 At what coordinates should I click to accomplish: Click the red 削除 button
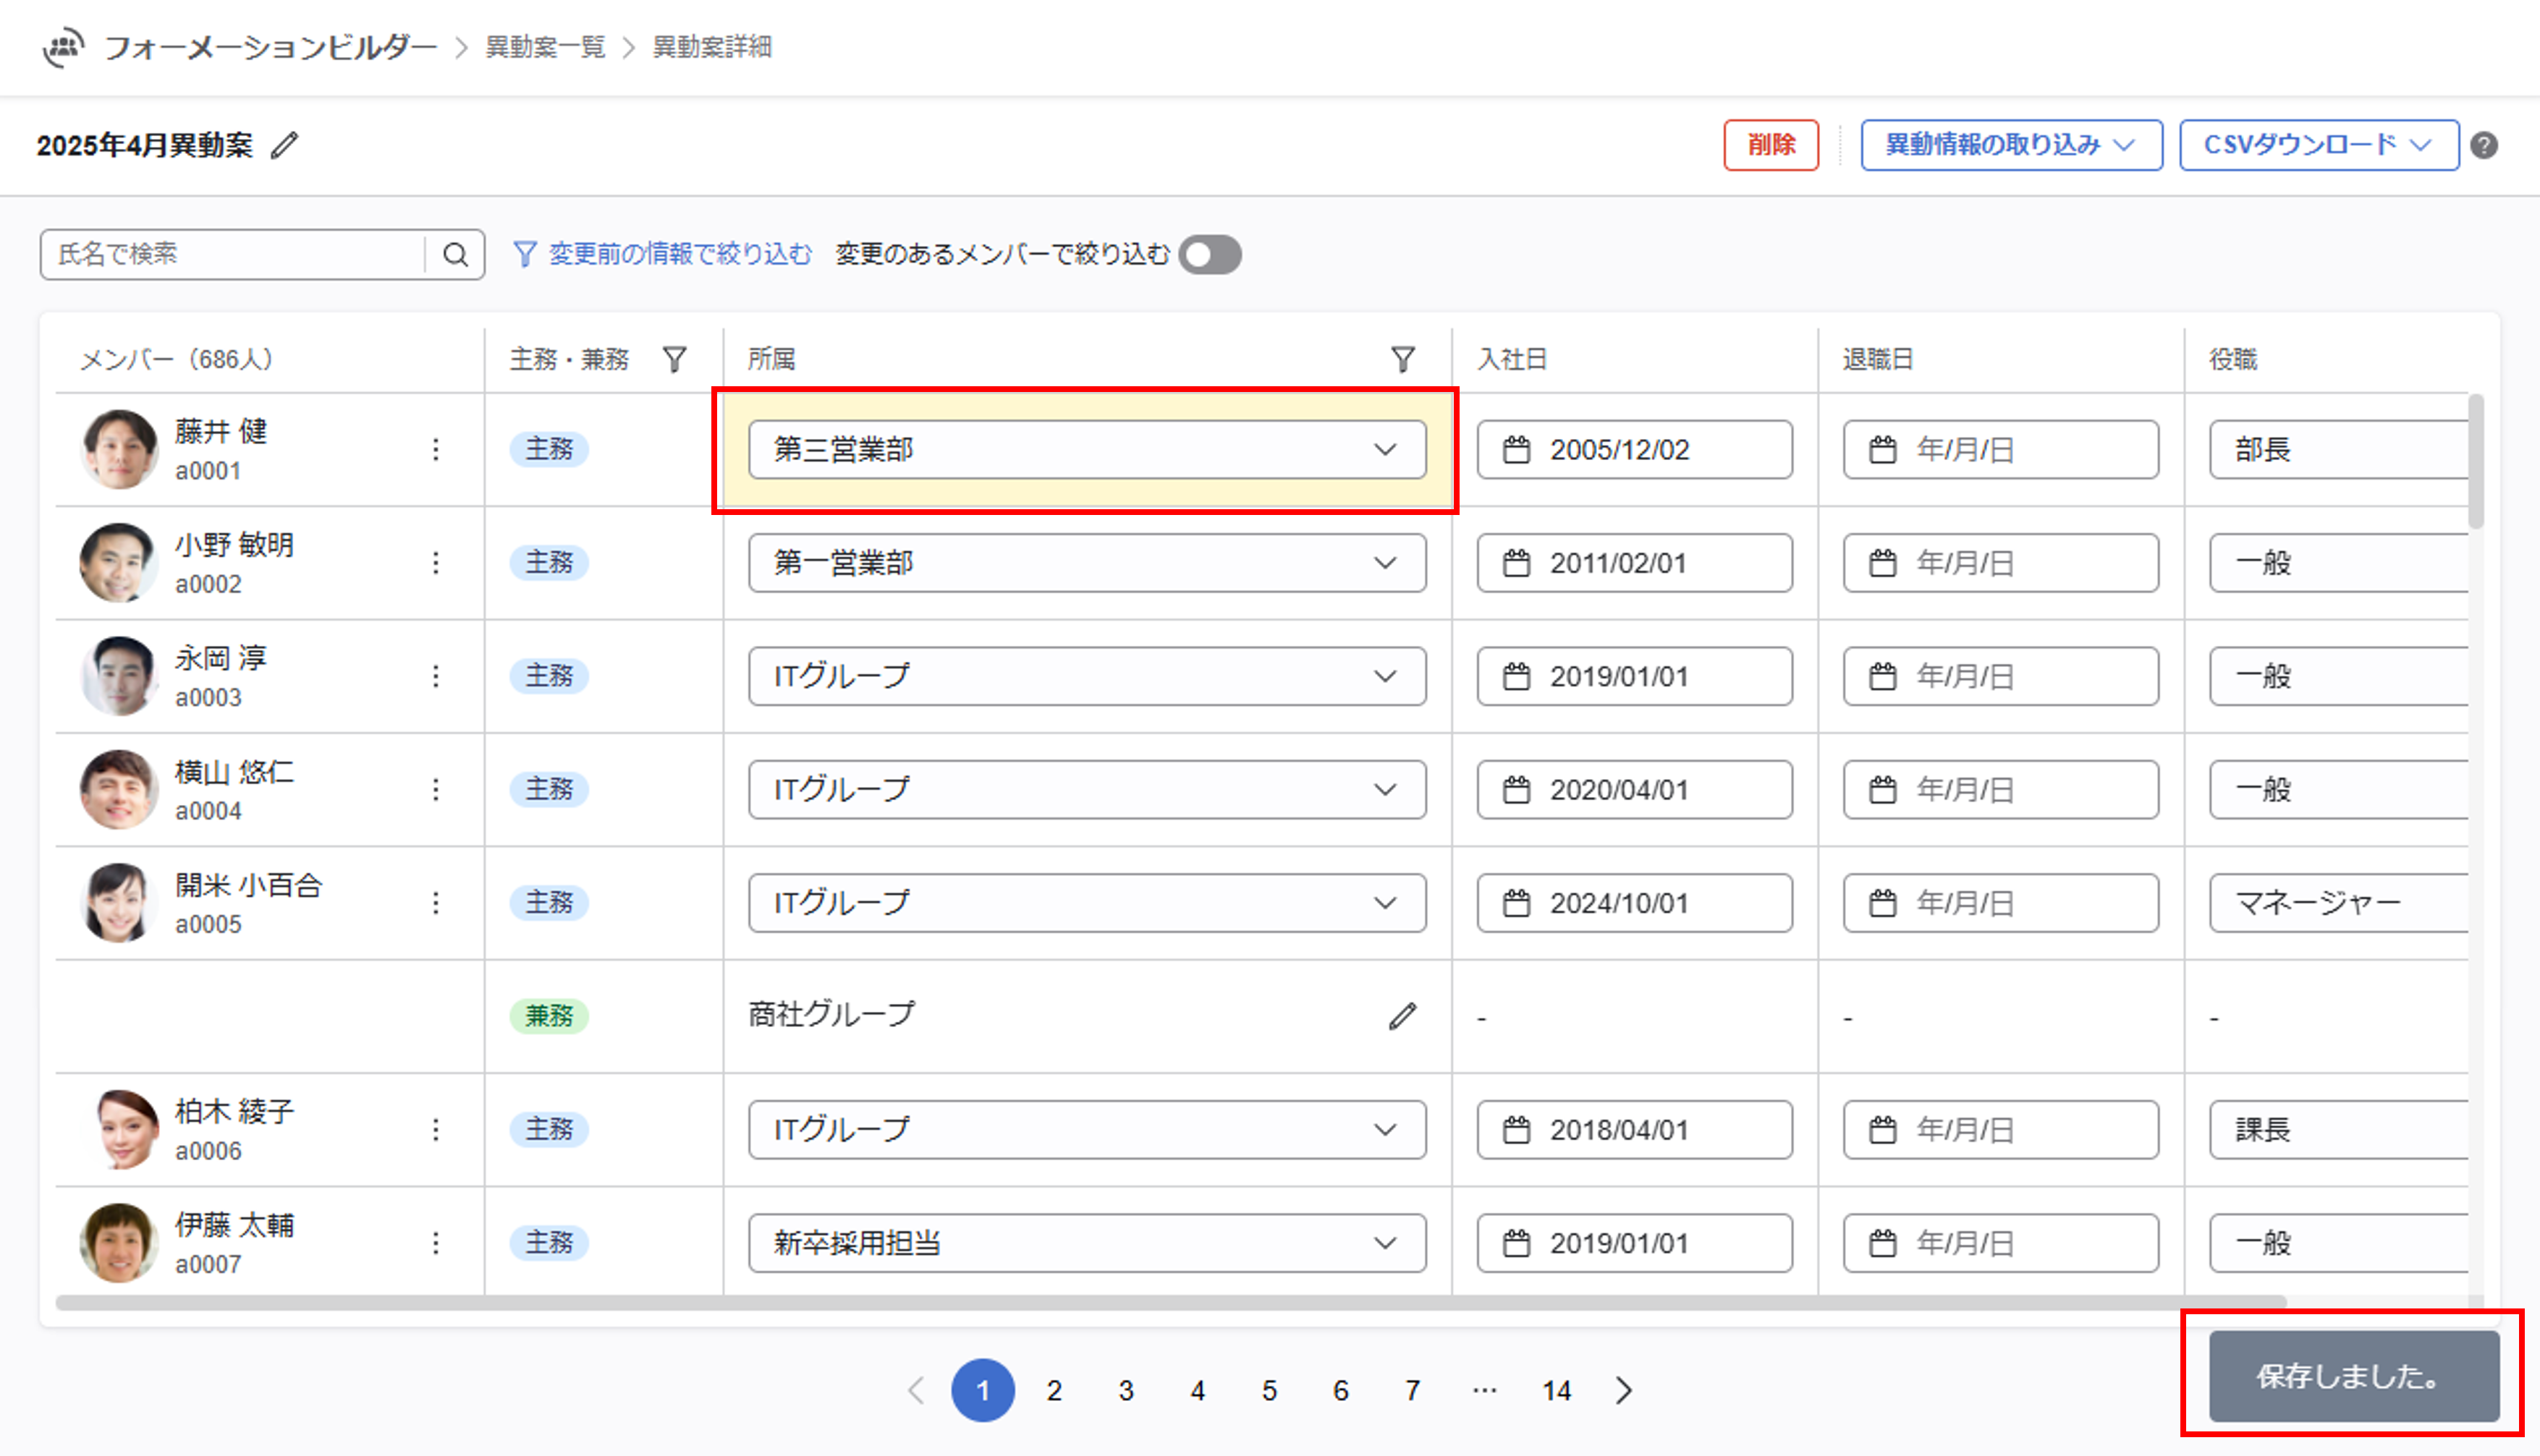click(x=1770, y=145)
